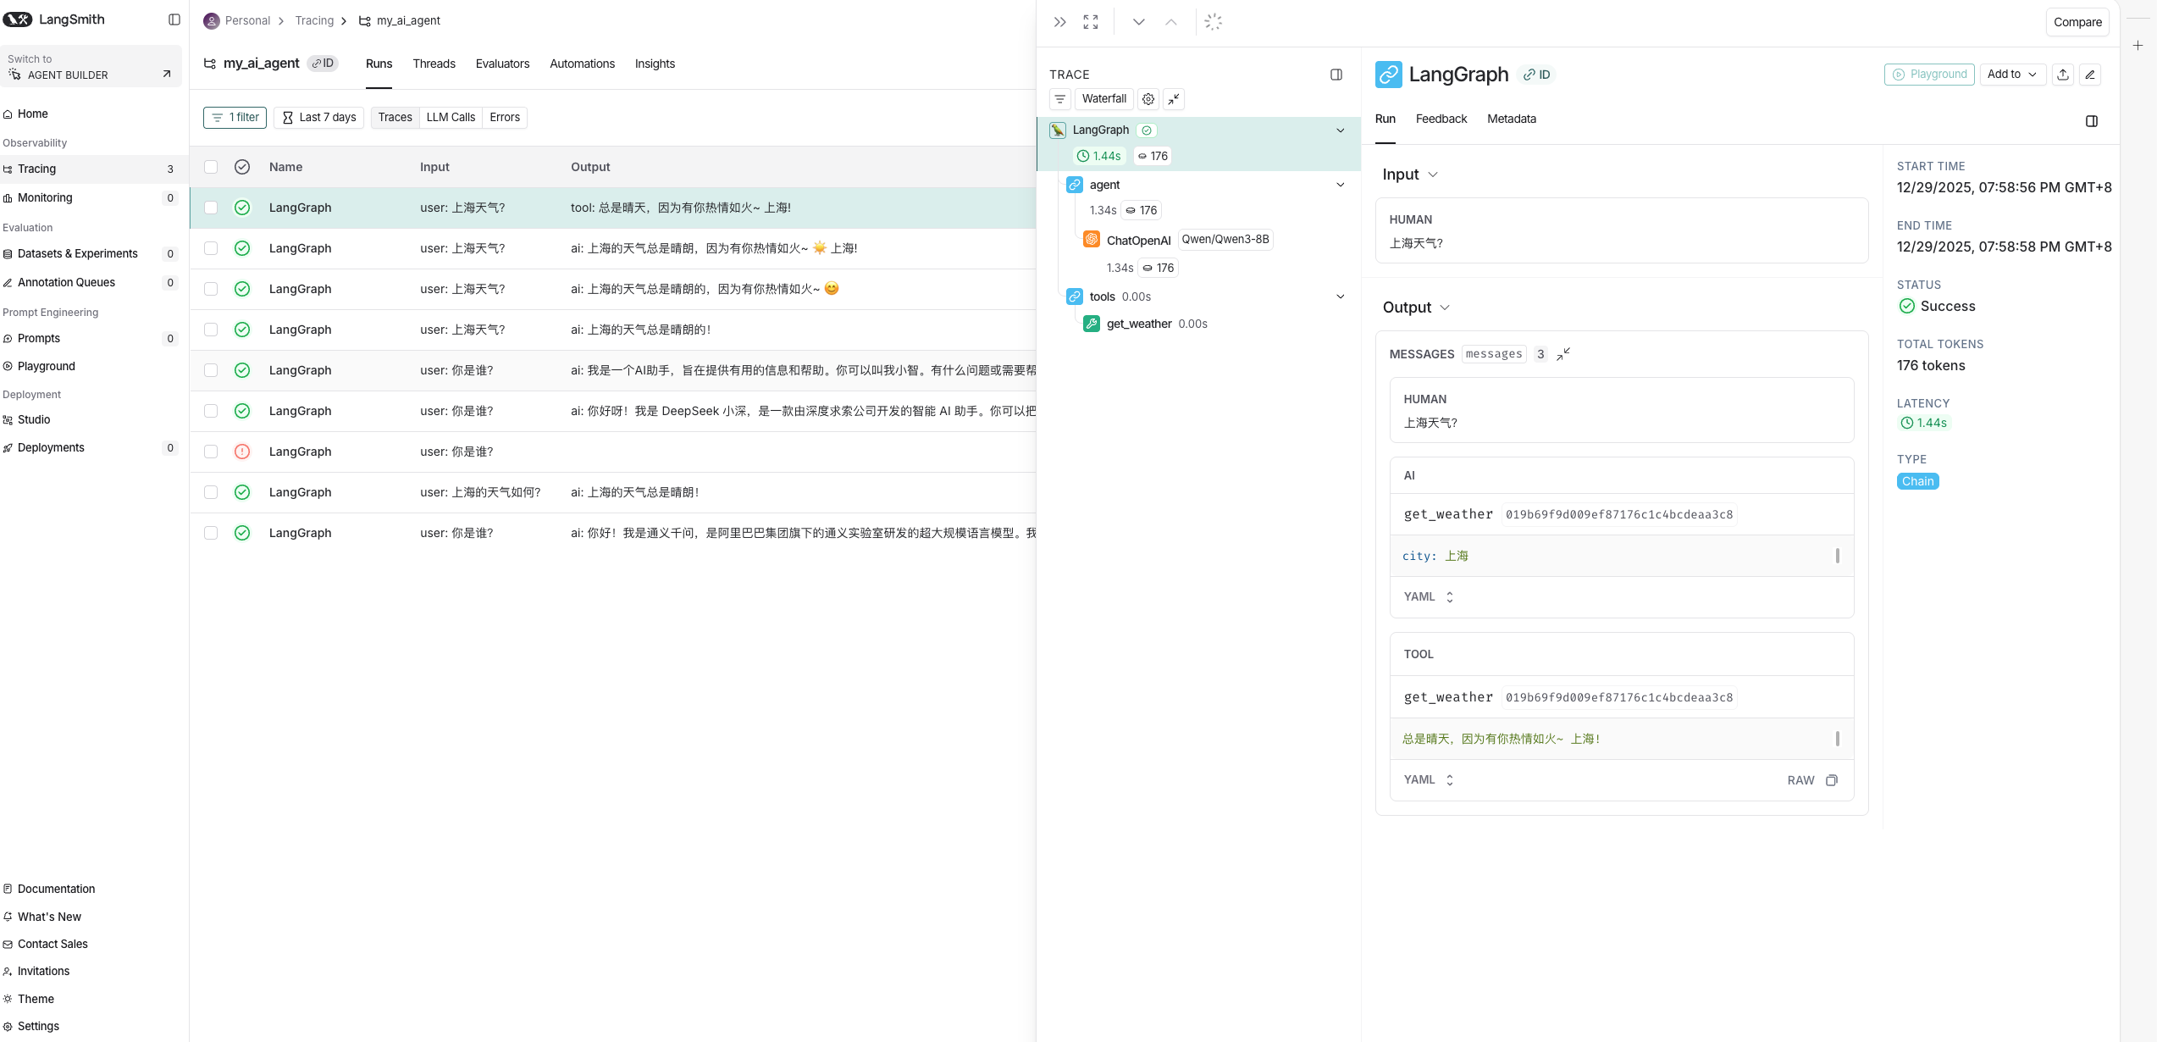Click the fullscreen expand trace icon

(x=1091, y=22)
